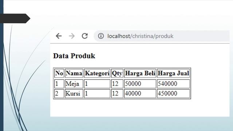Click row number 2 cell
Viewport: 233px width, 131px height.
(x=59, y=94)
